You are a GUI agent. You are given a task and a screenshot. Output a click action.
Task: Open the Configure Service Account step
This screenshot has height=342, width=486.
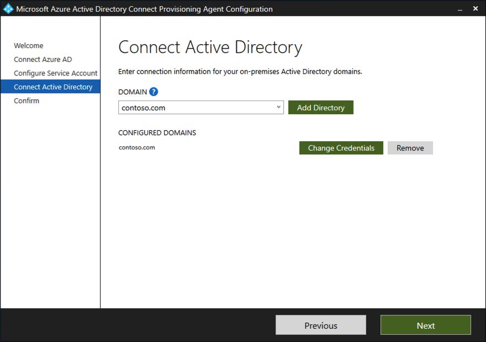point(55,73)
